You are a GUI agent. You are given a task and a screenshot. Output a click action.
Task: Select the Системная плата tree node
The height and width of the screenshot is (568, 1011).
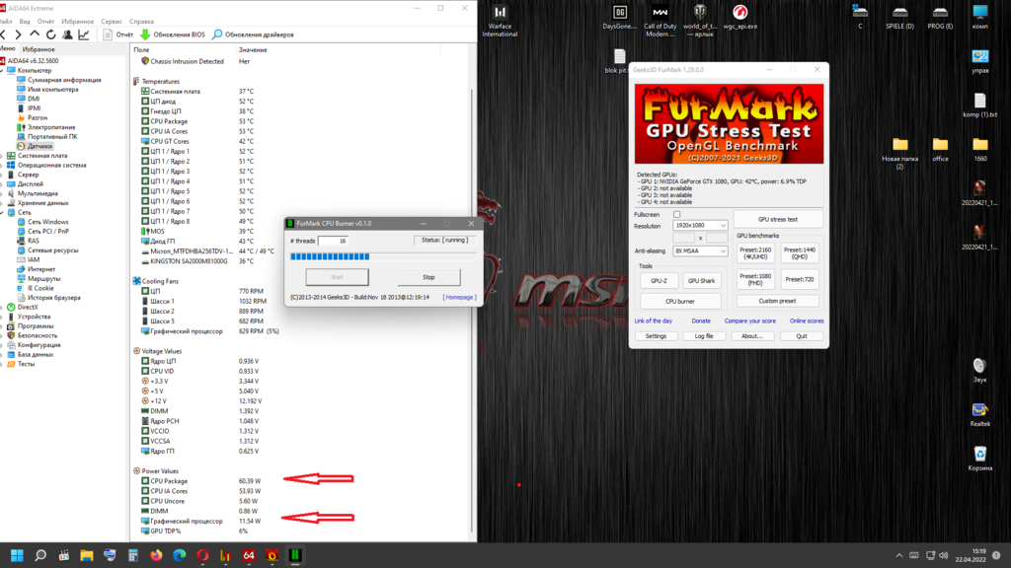tap(38, 156)
